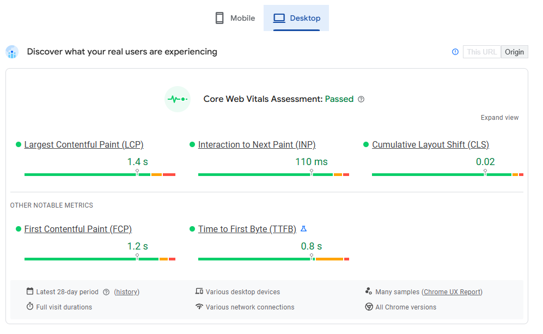This screenshot has height=334, width=543.
Task: Click the INP distribution bar
Action: (273, 174)
